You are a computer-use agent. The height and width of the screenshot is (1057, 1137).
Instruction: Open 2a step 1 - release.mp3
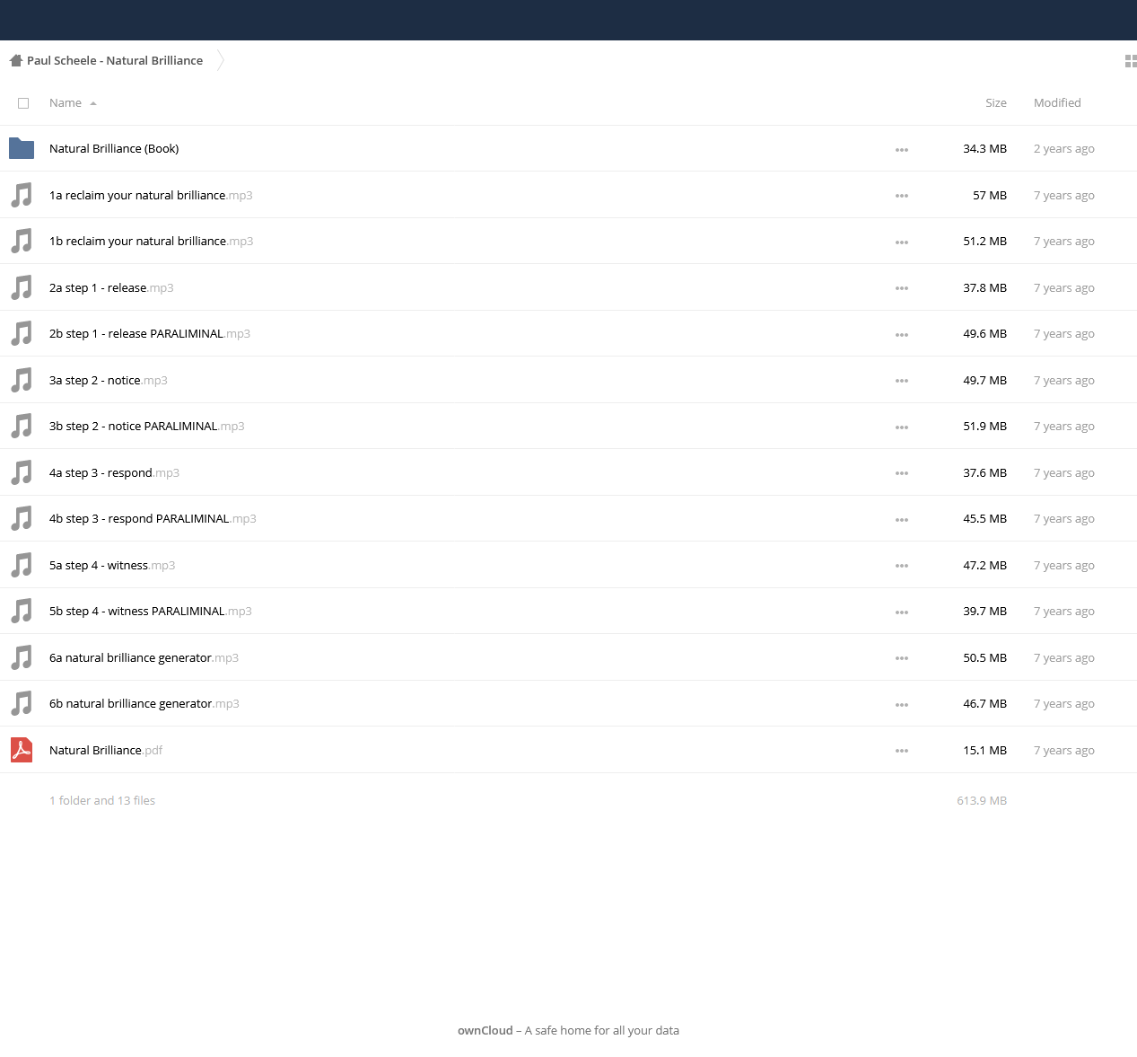tap(111, 287)
